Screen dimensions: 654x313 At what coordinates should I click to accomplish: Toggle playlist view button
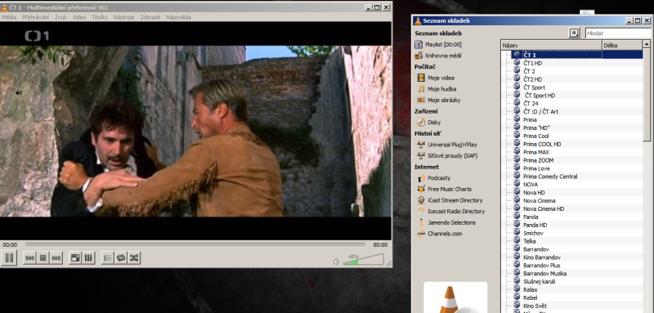pos(108,258)
